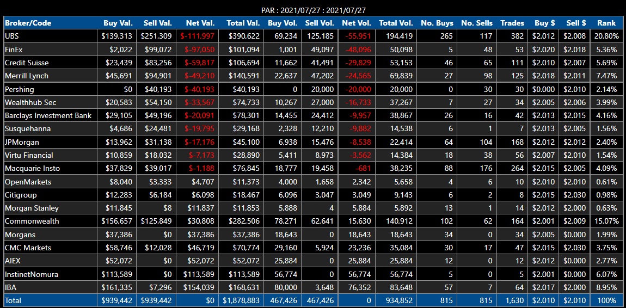Click Susquehanna sell value $24,481
Viewport: 626px width, 308px height.
pos(158,128)
